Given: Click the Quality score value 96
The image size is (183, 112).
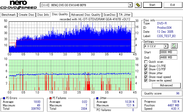Looking at the screenshot, I should coord(178,93).
